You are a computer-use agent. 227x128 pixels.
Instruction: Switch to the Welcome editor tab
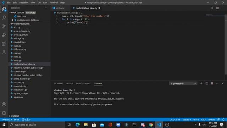click(x=60, y=8)
